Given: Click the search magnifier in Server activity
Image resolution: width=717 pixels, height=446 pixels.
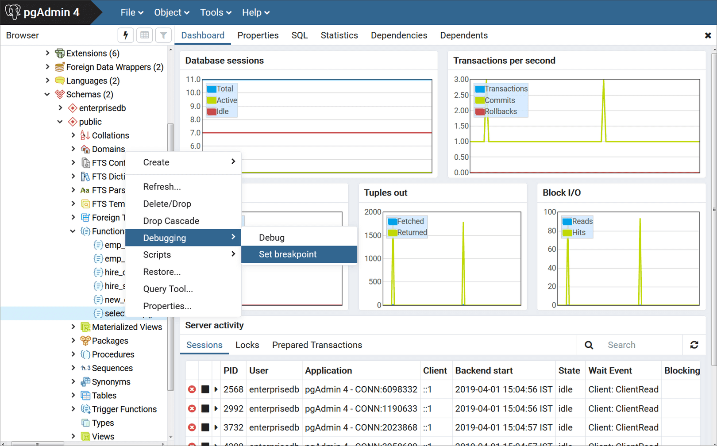Looking at the screenshot, I should [589, 345].
